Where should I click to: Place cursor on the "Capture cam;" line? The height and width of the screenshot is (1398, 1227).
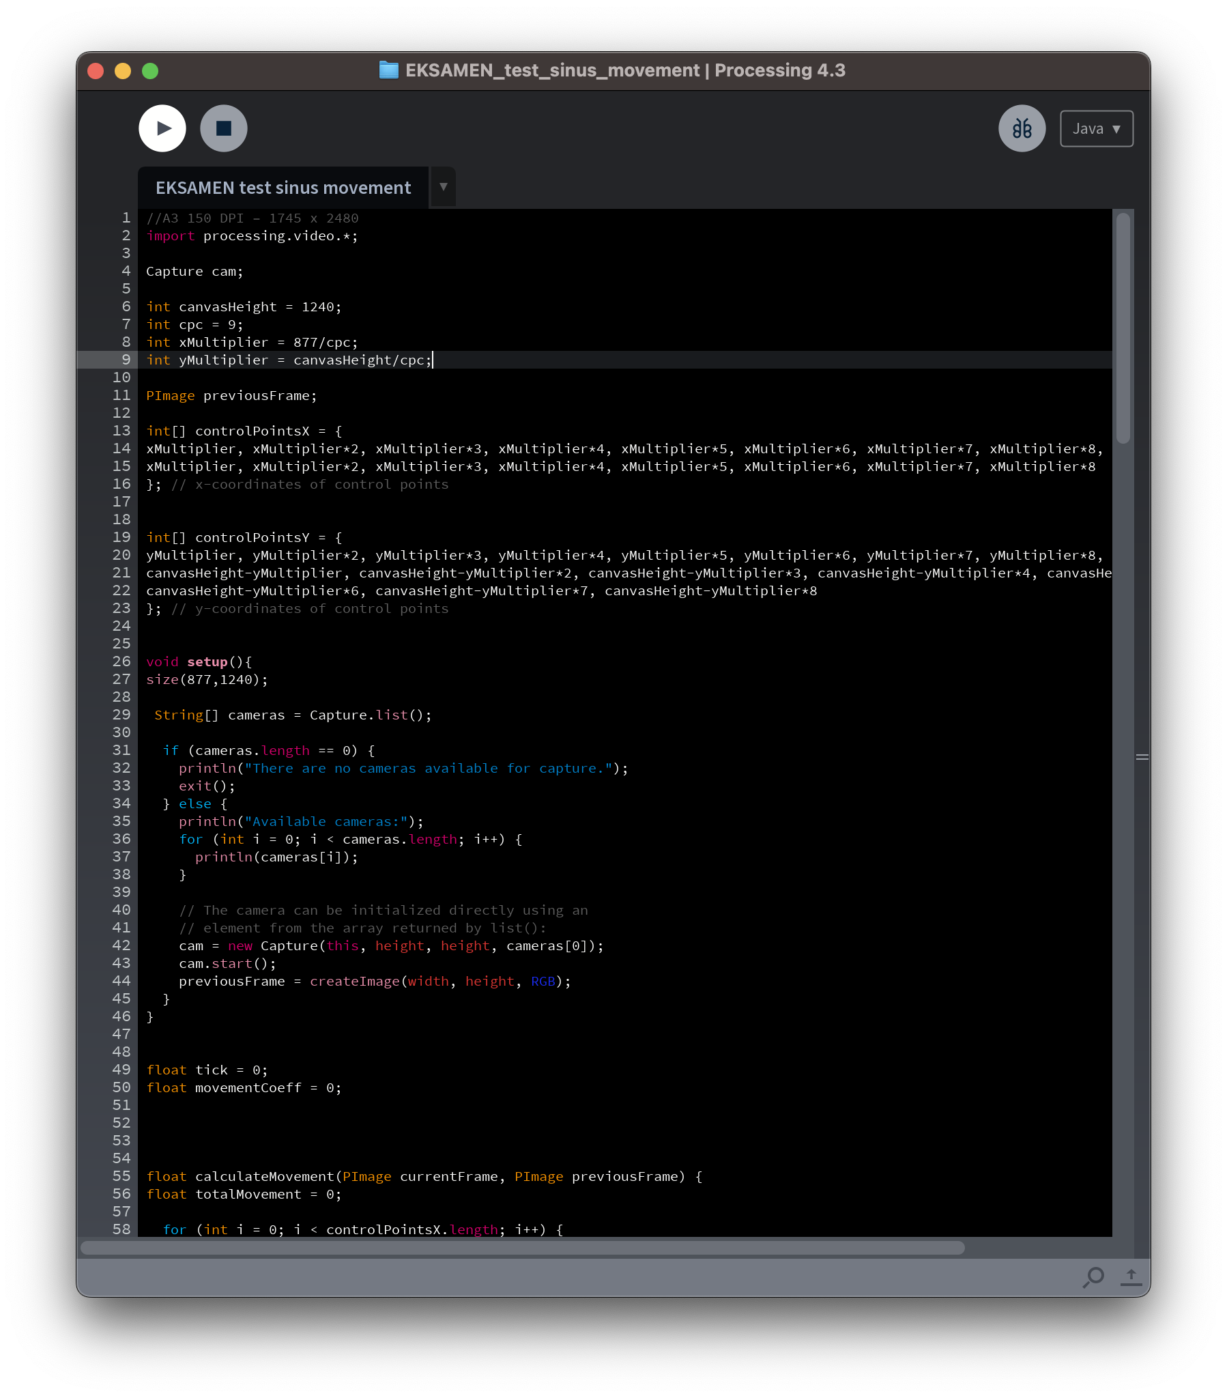pyautogui.click(x=195, y=272)
